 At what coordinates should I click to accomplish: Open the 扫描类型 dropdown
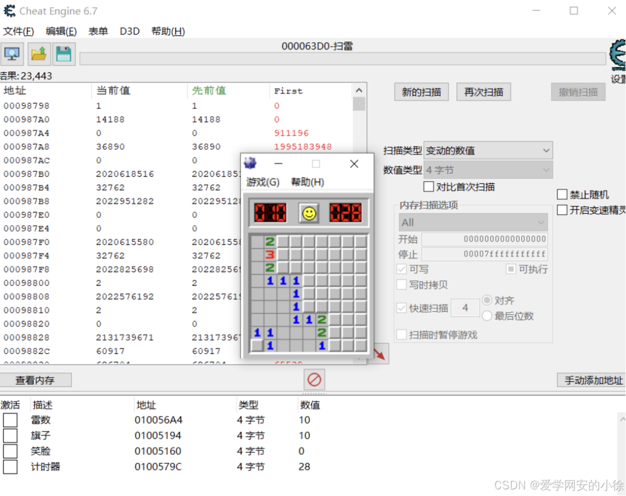point(488,150)
